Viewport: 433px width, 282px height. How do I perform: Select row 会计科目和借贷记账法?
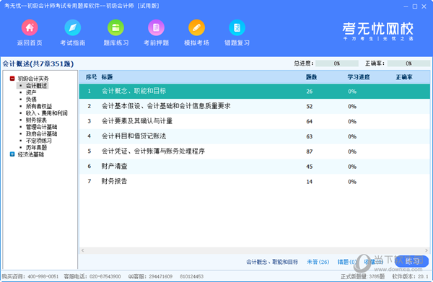(x=254, y=136)
